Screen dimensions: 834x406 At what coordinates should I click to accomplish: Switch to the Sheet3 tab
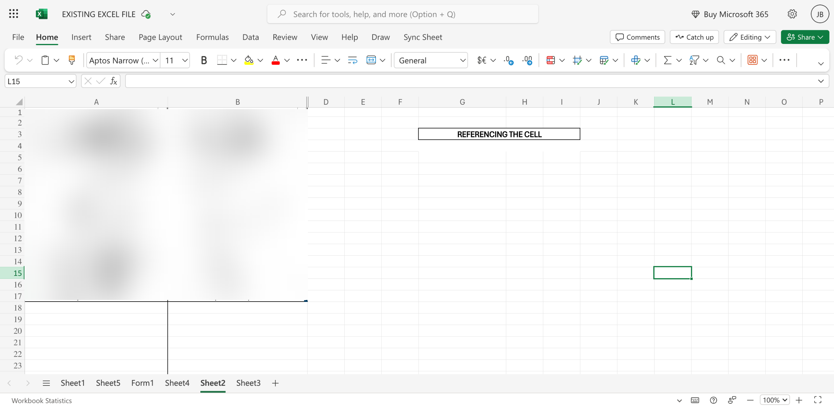coord(248,383)
